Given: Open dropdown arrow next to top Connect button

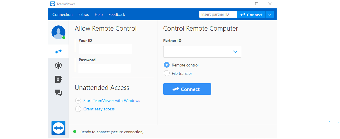Looking at the screenshot, I should (x=270, y=15).
